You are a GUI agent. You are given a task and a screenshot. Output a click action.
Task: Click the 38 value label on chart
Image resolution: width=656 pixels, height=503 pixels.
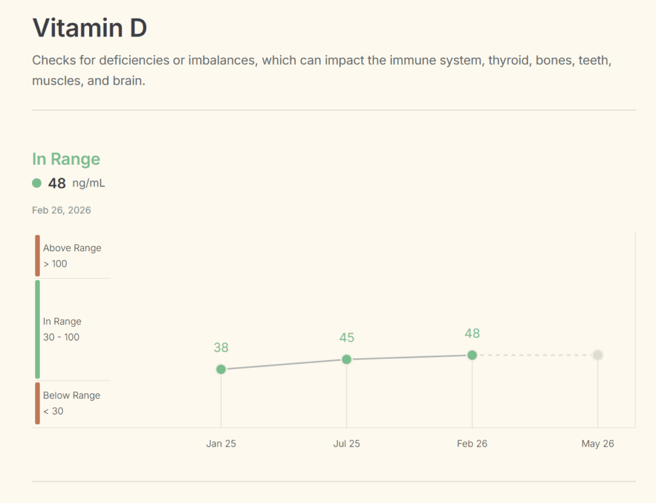221,348
